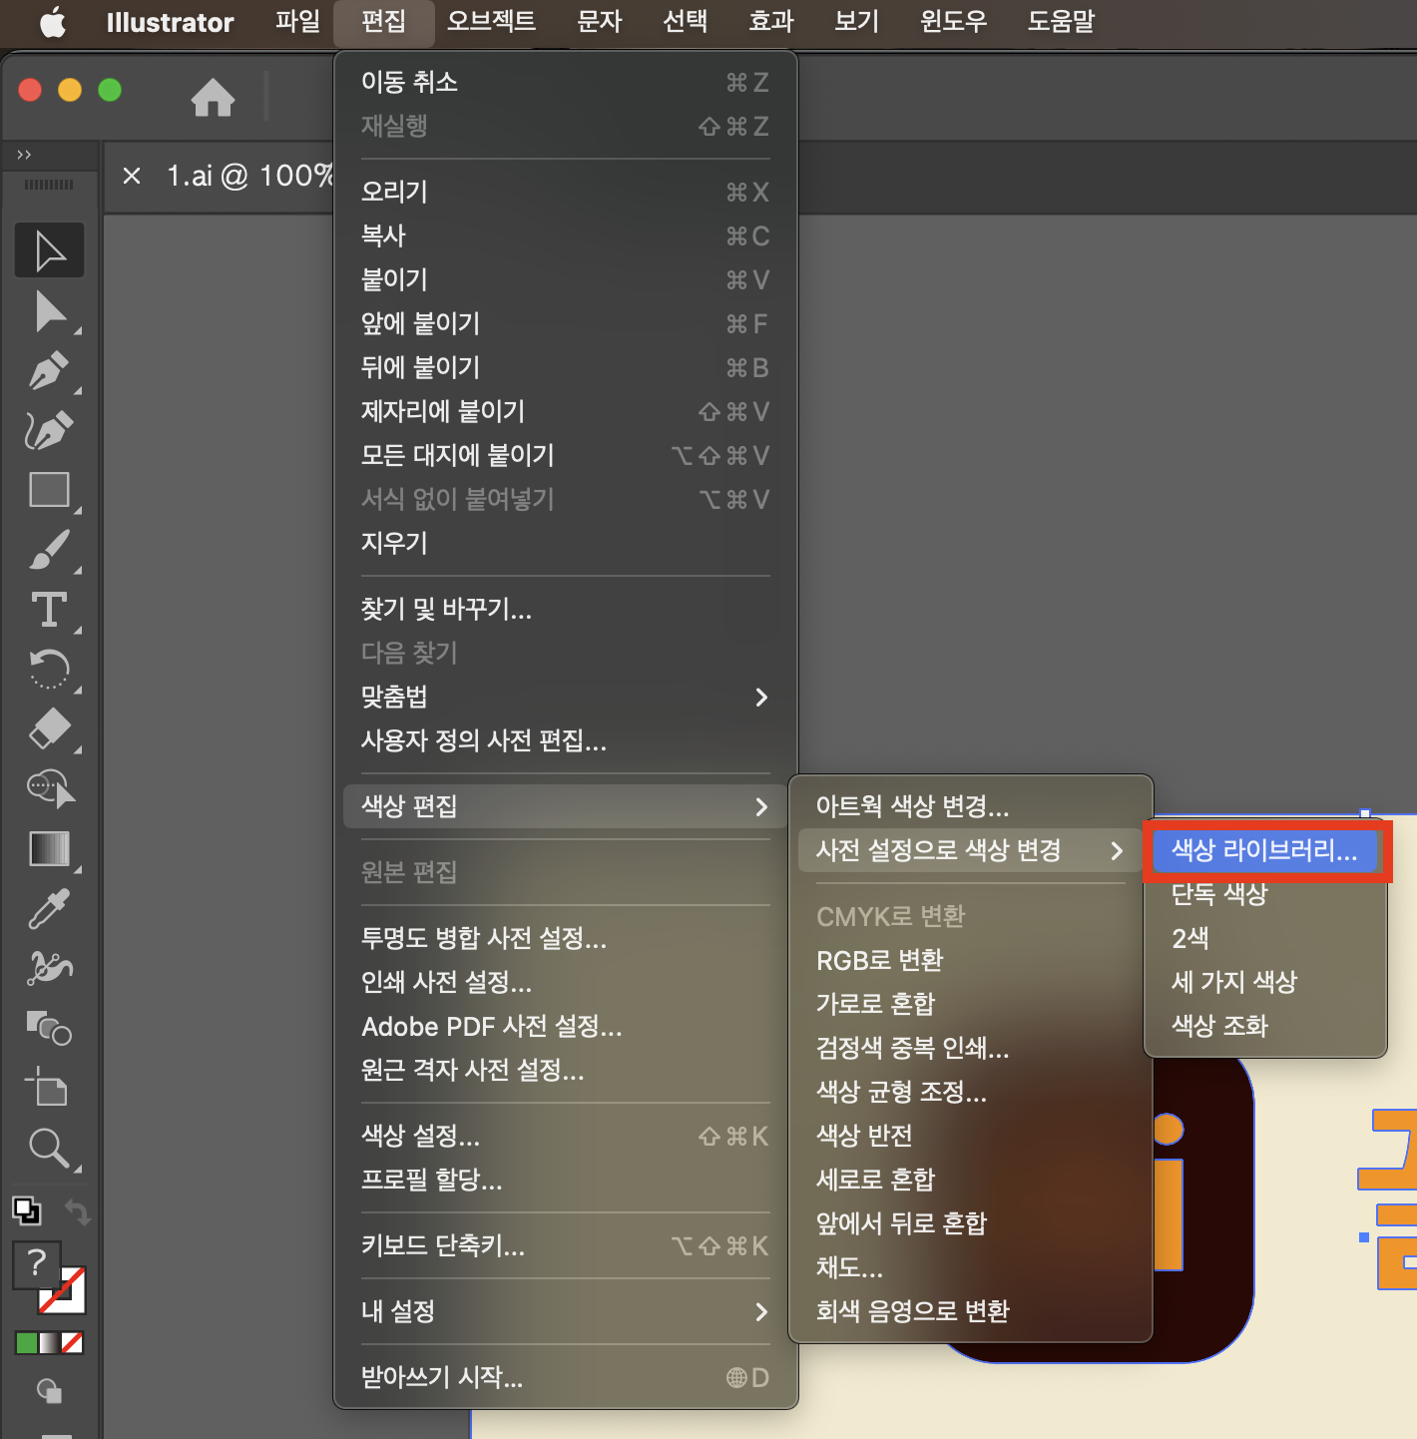Select 색상 조화 preset
The width and height of the screenshot is (1417, 1439).
coord(1264,1026)
